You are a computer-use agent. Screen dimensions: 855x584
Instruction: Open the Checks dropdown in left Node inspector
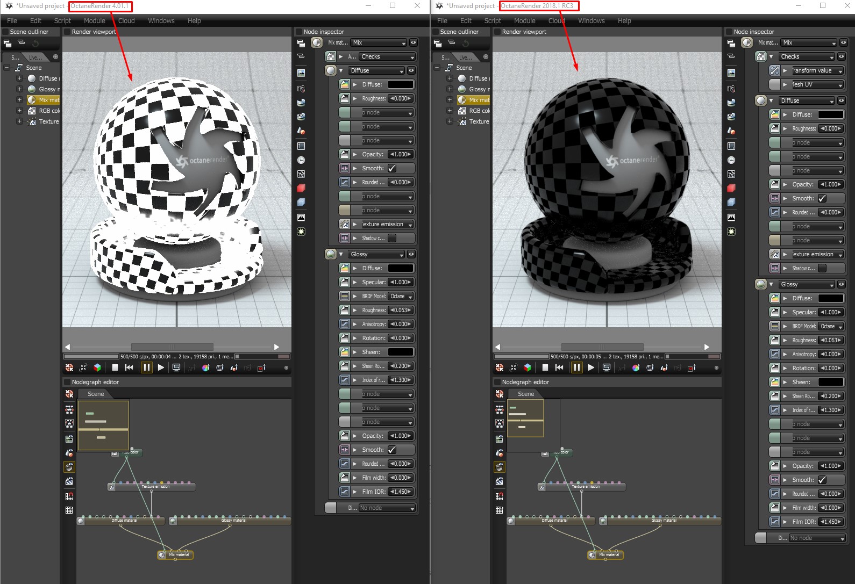pos(387,56)
